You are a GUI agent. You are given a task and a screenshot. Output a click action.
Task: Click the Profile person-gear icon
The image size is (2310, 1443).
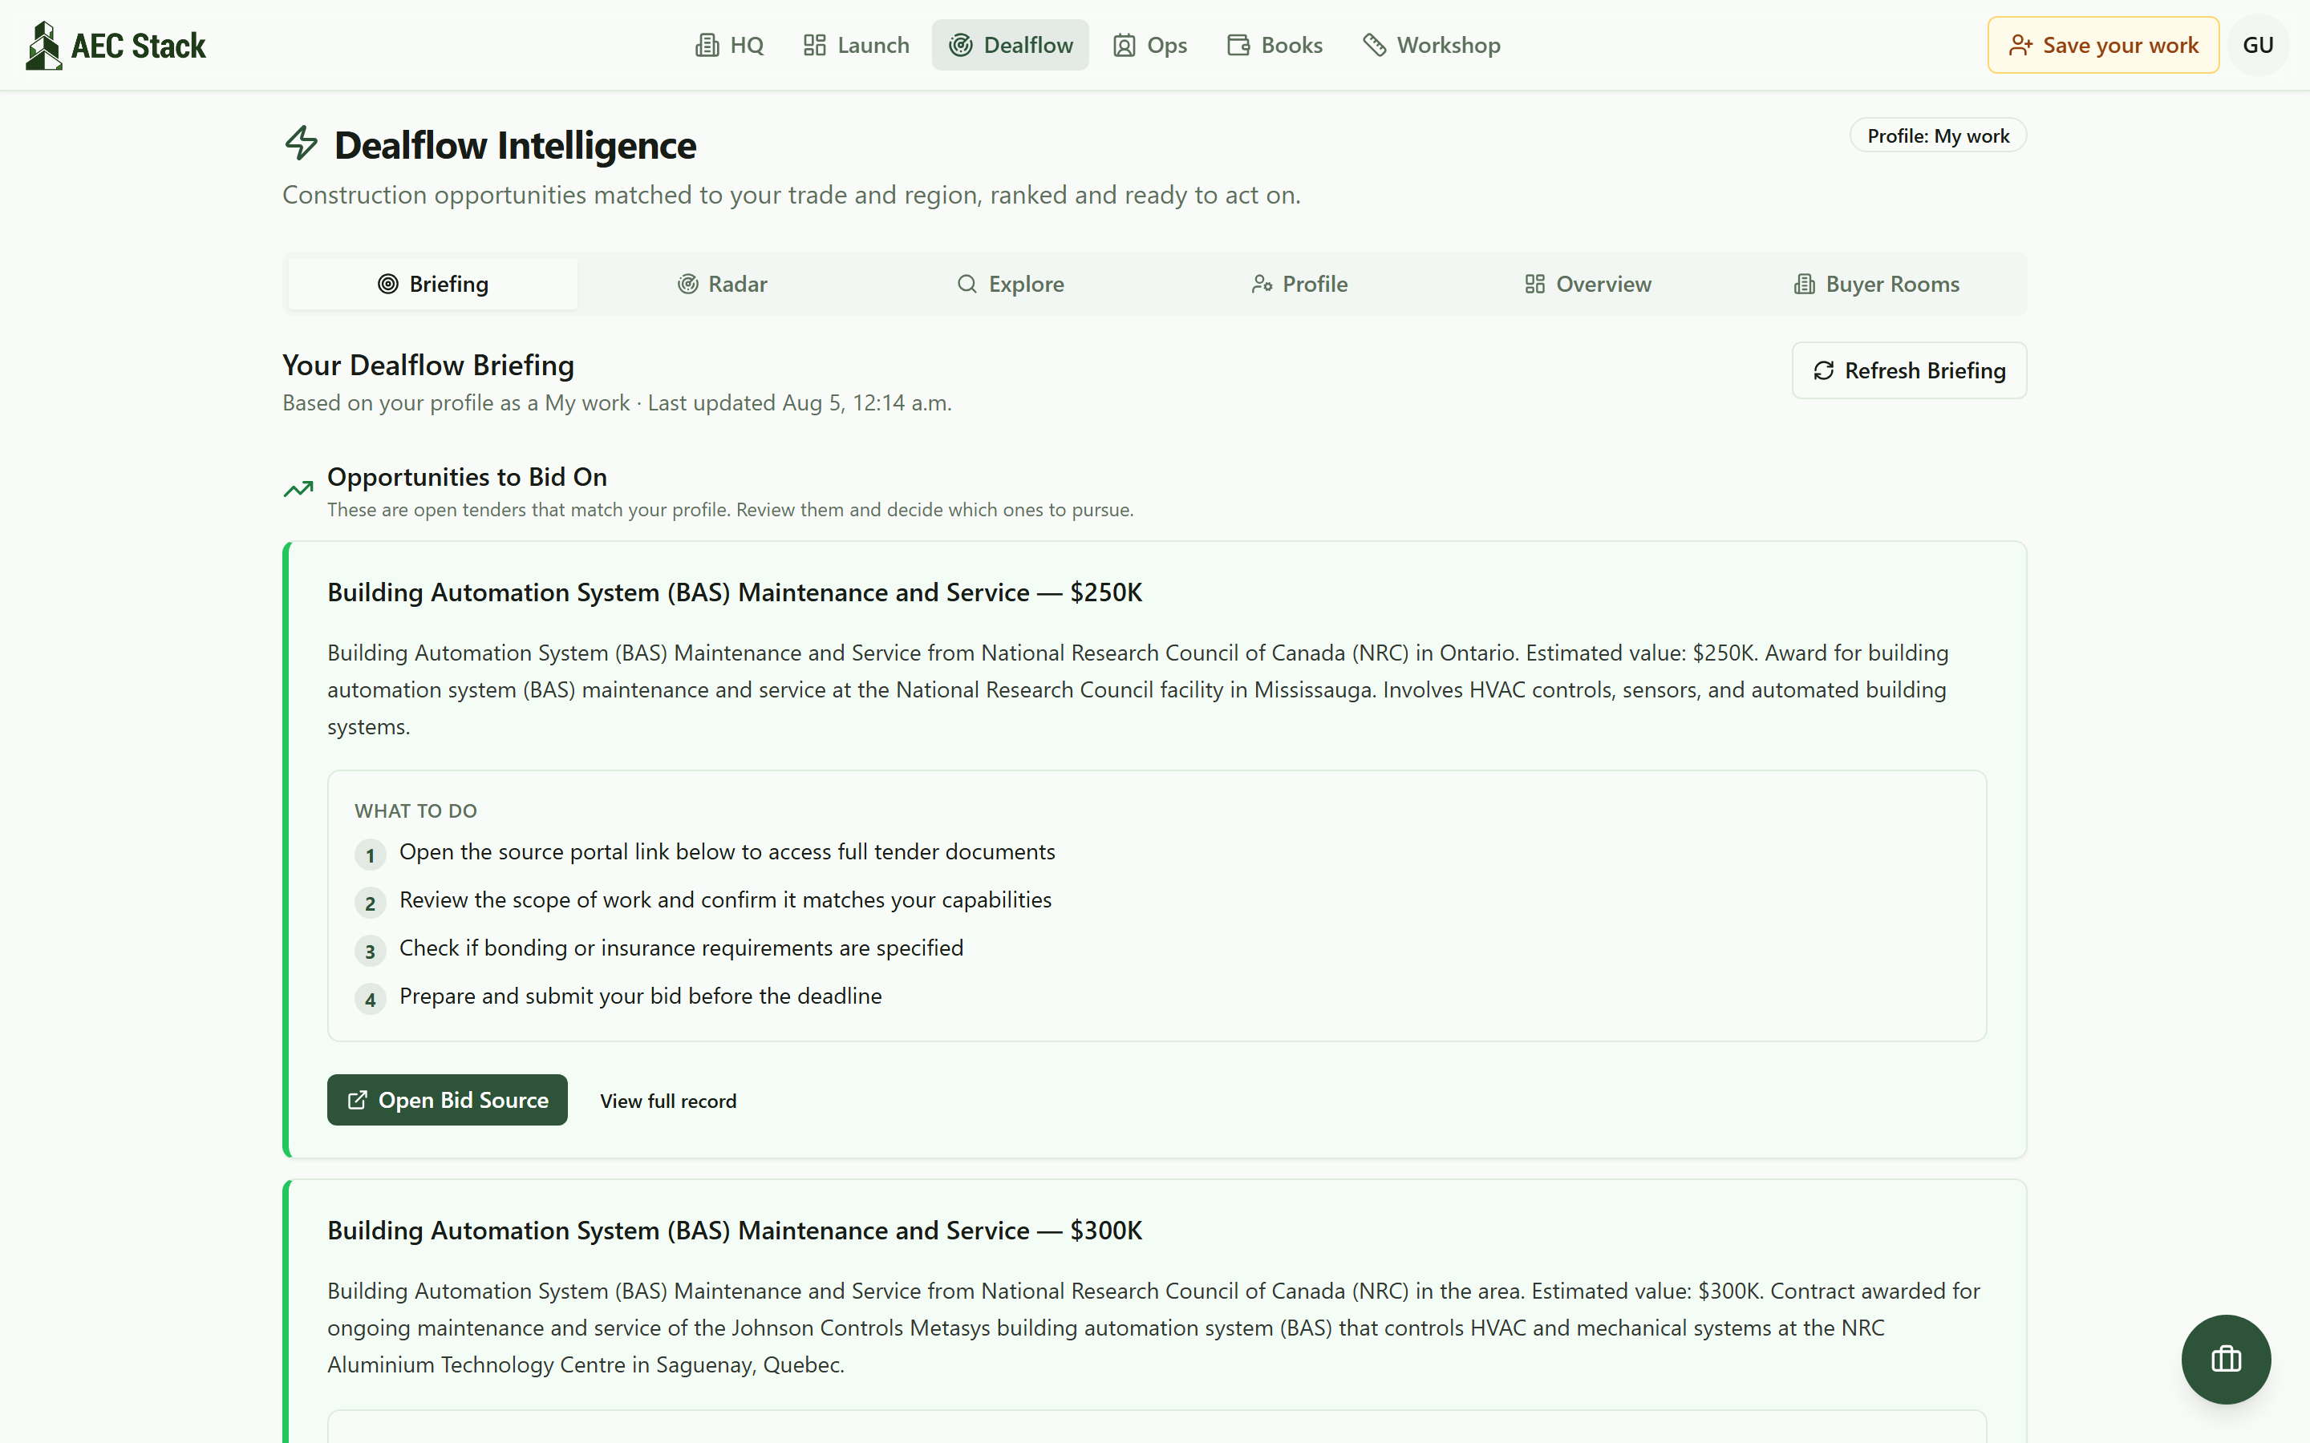tap(1262, 284)
